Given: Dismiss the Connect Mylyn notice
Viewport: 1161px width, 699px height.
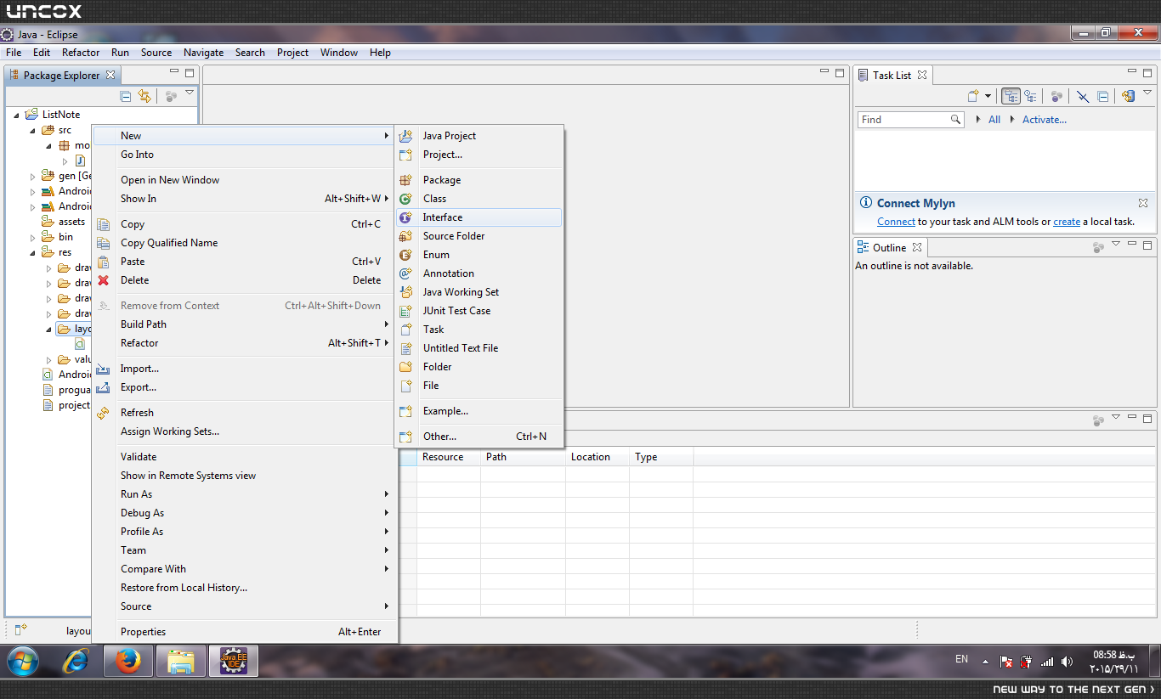Looking at the screenshot, I should 1143,203.
